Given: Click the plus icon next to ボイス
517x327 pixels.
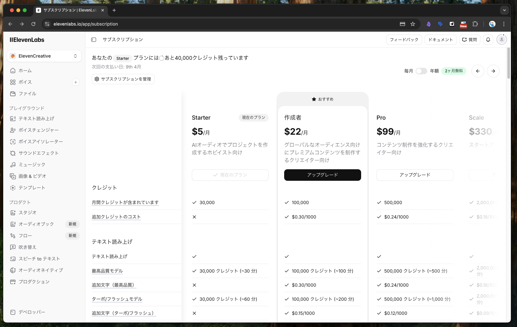Looking at the screenshot, I should (x=76, y=82).
